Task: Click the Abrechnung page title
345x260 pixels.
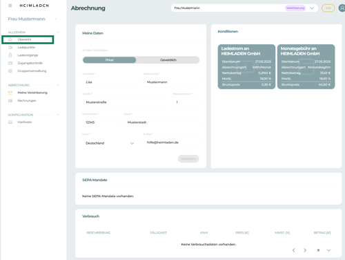Action: click(88, 8)
